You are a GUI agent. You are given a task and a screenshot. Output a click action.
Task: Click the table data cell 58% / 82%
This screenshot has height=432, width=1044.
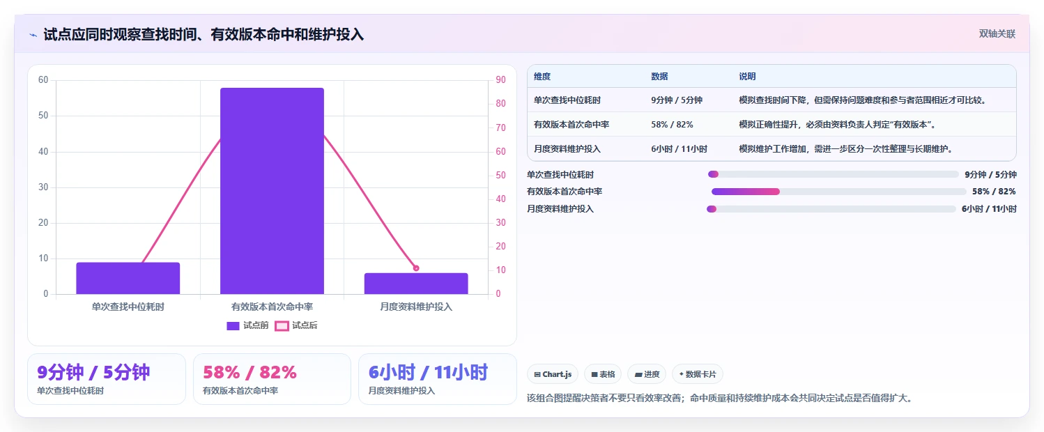tap(672, 125)
